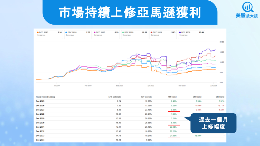Click the YoY Growth column header
This screenshot has width=260, height=146.
[146, 97]
